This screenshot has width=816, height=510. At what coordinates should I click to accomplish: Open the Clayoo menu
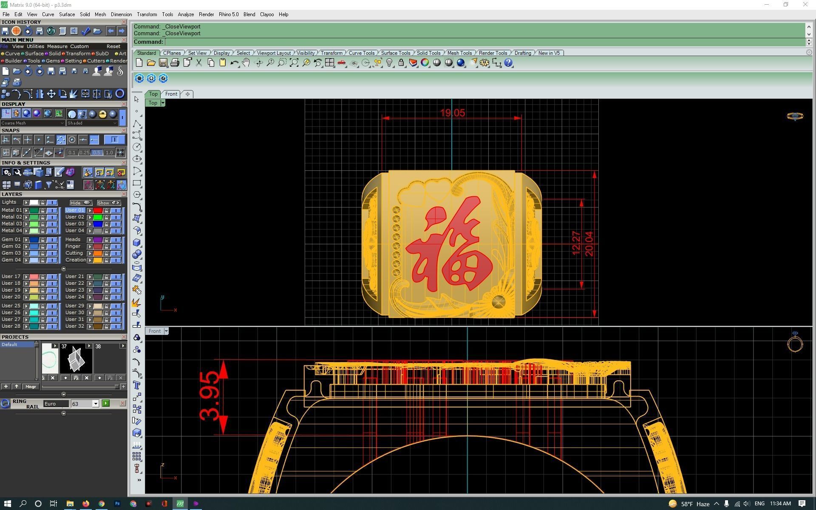(267, 14)
